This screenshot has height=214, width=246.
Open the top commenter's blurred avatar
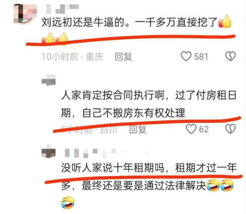[25, 14]
